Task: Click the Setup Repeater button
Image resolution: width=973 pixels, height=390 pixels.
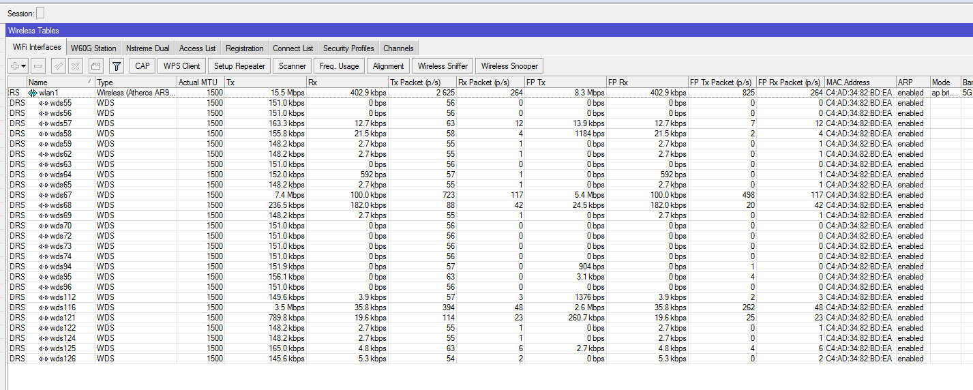Action: coord(239,66)
